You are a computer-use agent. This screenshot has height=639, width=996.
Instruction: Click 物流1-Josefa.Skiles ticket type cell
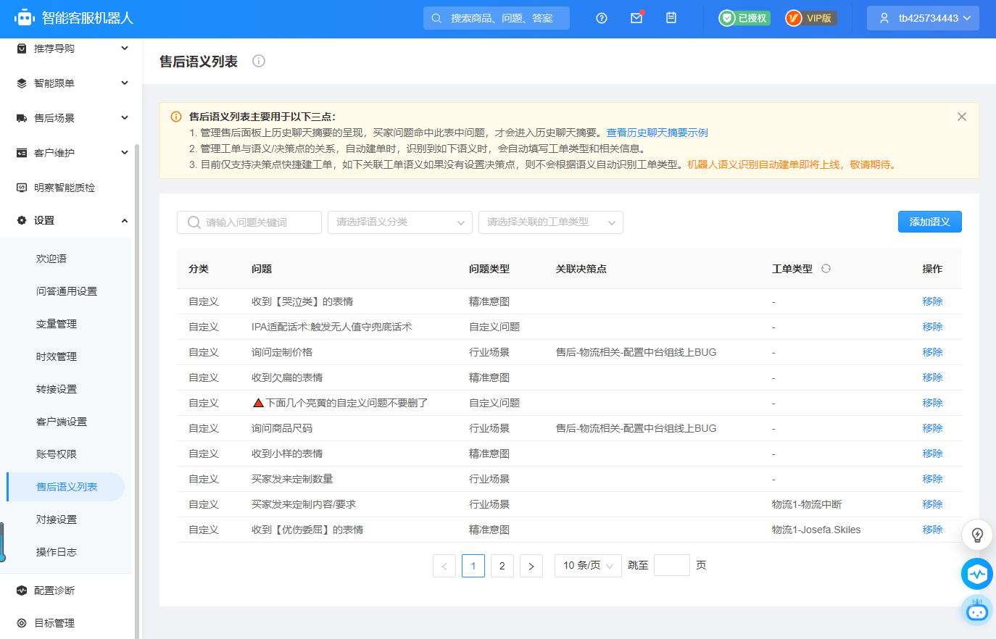pos(816,530)
